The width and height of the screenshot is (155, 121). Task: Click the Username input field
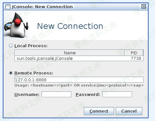pos(57,94)
